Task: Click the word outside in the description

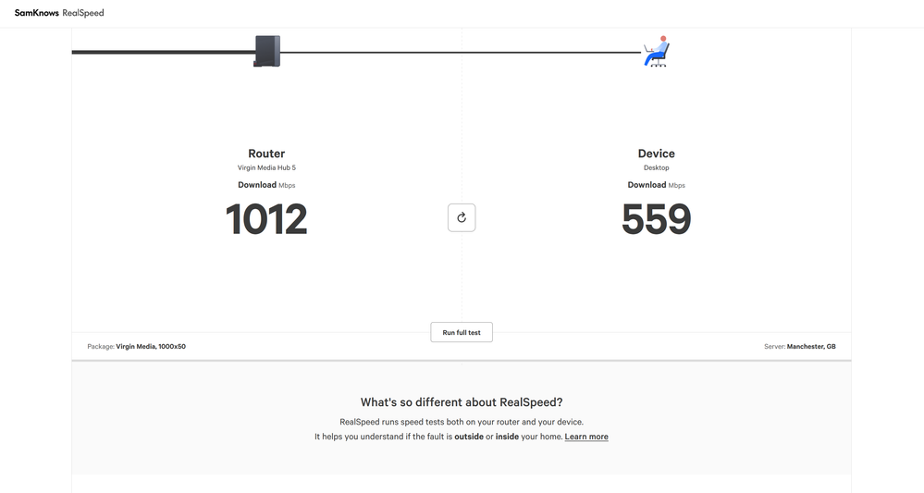Action: pyautogui.click(x=469, y=437)
